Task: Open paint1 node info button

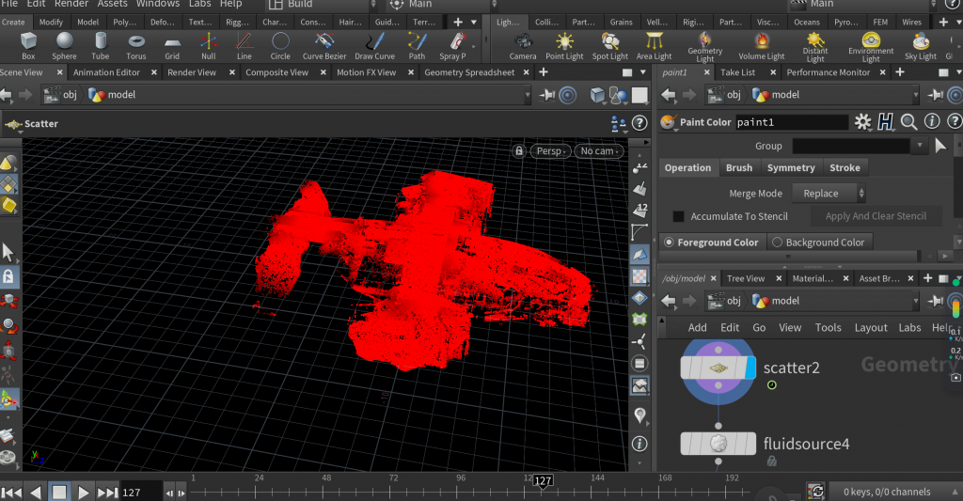Action: [932, 121]
